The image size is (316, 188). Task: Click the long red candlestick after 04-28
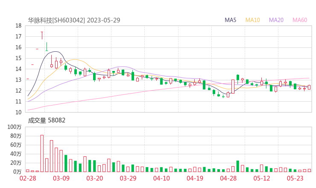[233, 87]
